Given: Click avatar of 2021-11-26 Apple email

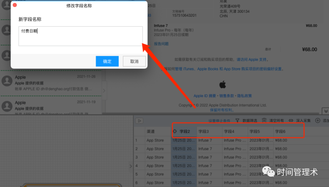Looking at the screenshot, I should coord(7,81).
